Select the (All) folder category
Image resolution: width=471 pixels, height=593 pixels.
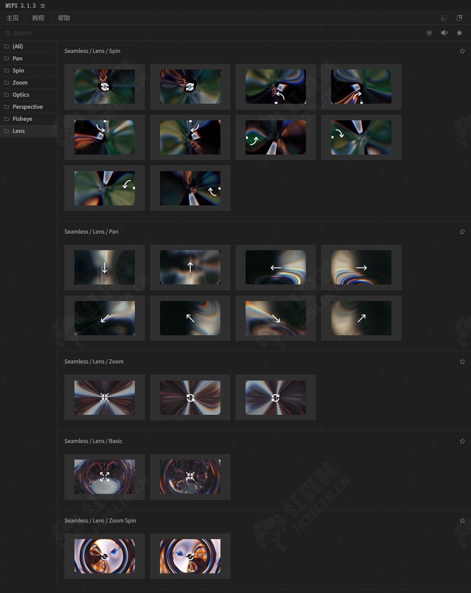pyautogui.click(x=28, y=46)
